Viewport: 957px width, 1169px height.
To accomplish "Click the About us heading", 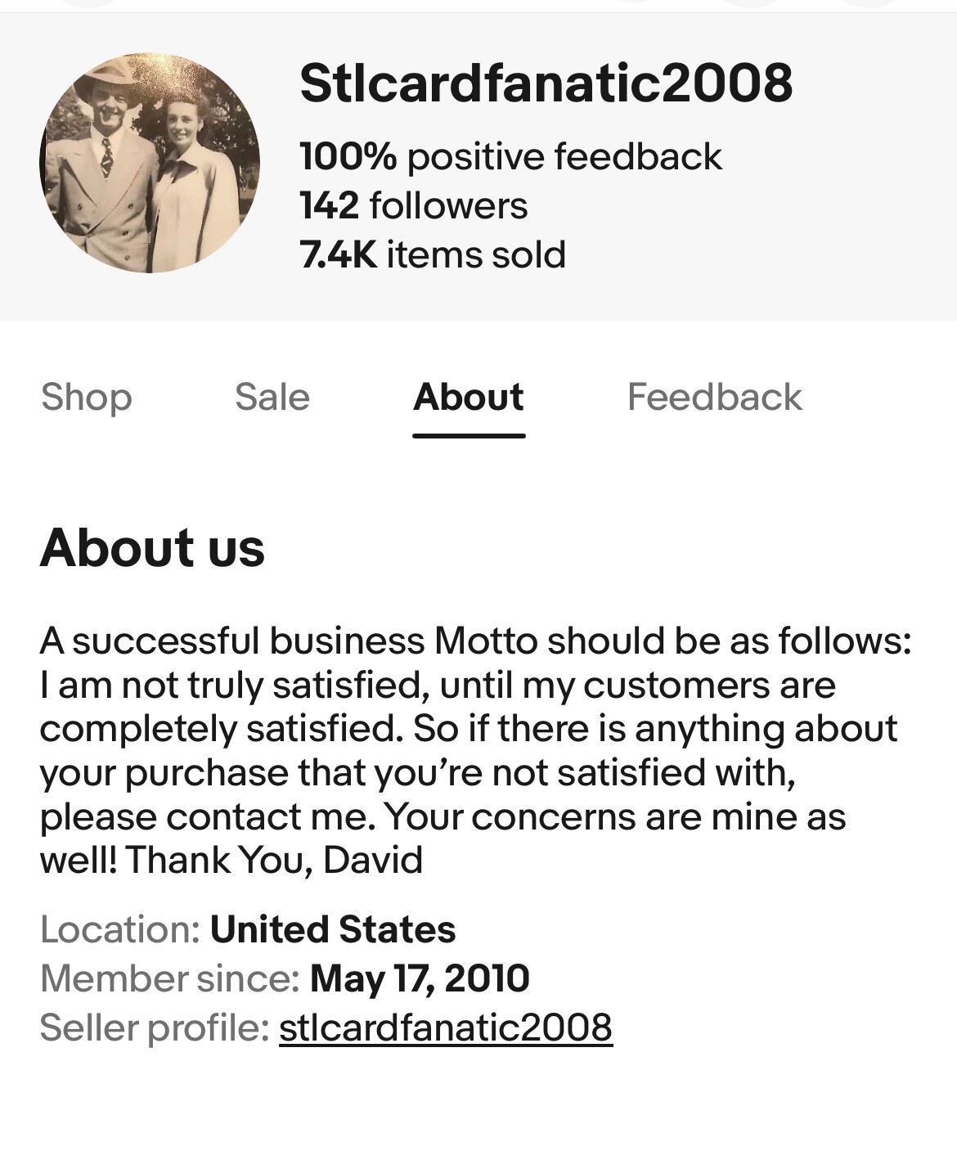I will point(152,547).
